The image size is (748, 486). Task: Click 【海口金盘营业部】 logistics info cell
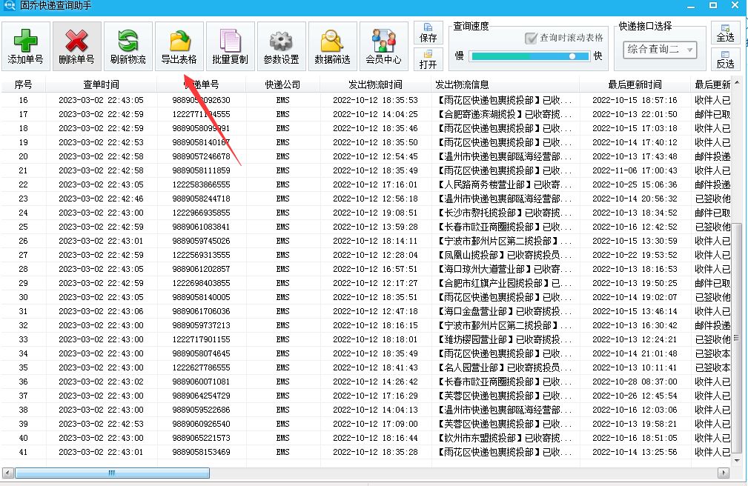[505, 311]
